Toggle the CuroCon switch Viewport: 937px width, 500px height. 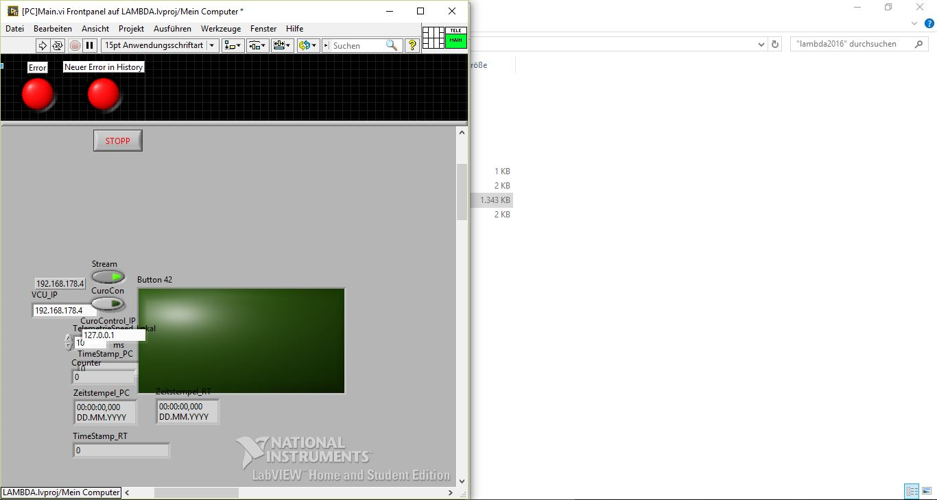[108, 304]
